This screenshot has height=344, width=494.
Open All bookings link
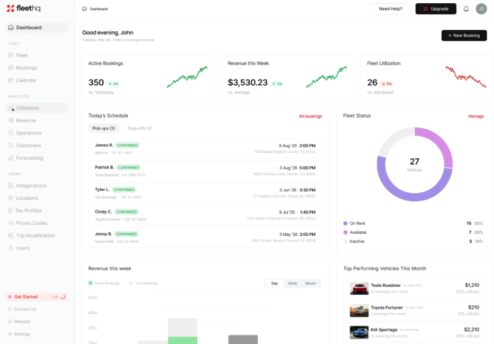(310, 116)
